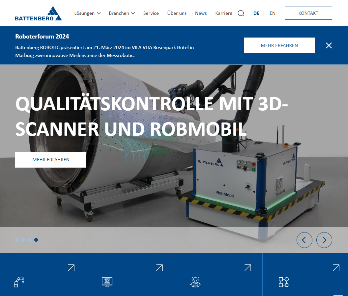Select the first carousel dot indicator
Screen dimensions: 348x296
(x=17, y=240)
